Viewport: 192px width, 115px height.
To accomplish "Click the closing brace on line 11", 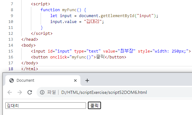I will tap(42, 28).
